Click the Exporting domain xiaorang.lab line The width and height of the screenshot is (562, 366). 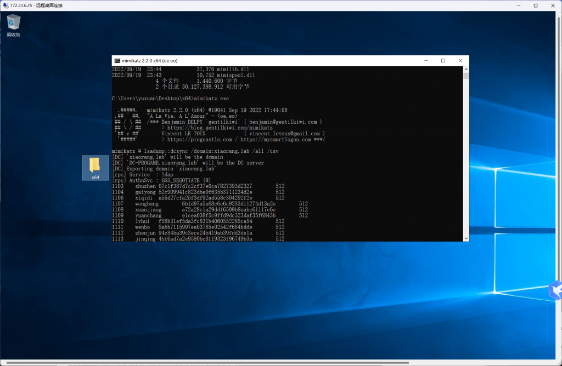(164, 169)
